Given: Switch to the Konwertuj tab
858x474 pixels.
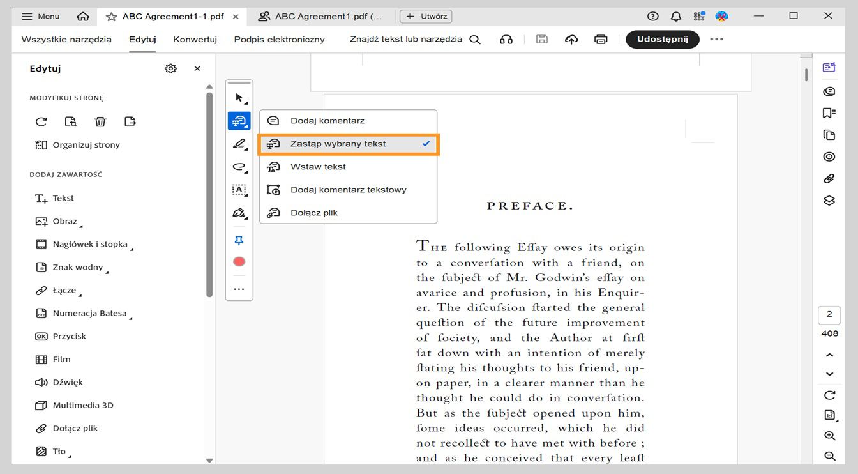Looking at the screenshot, I should [195, 40].
